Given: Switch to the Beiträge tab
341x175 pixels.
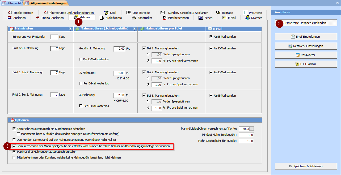Looking at the screenshot, I should click(x=225, y=12).
